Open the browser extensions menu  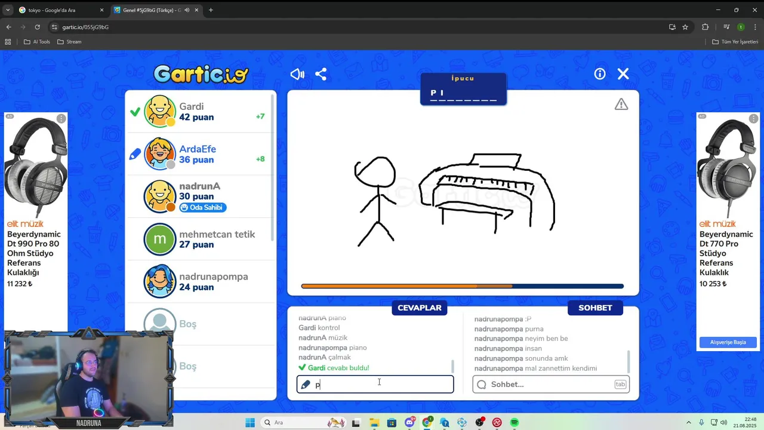pos(705,27)
